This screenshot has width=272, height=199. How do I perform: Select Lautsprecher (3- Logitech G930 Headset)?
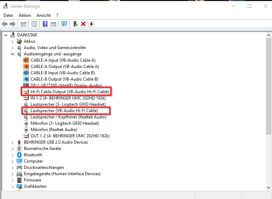coord(68,104)
